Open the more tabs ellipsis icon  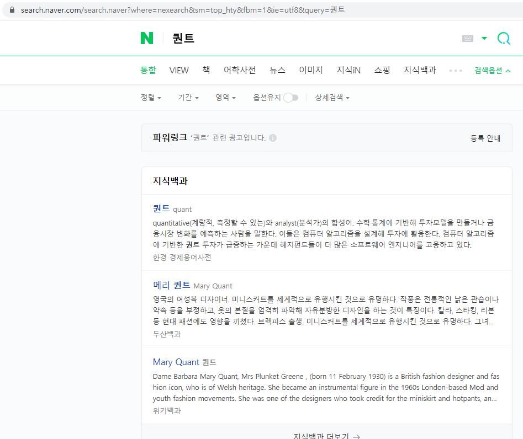click(455, 71)
